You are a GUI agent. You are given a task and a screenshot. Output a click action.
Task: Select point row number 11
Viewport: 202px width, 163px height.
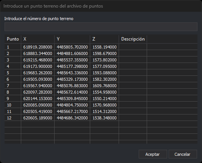(101, 111)
